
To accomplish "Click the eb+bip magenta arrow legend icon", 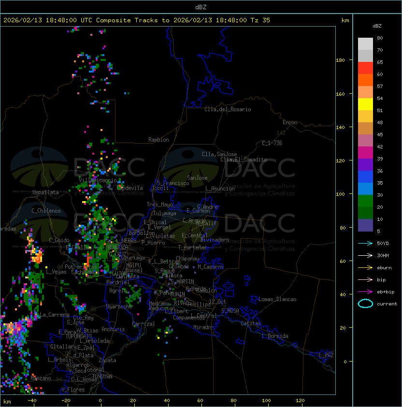I will [x=365, y=292].
